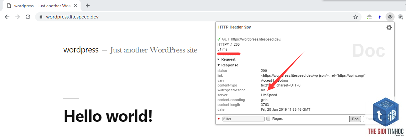Click the address bar URL
The height and width of the screenshot is (137, 406).
(72, 17)
